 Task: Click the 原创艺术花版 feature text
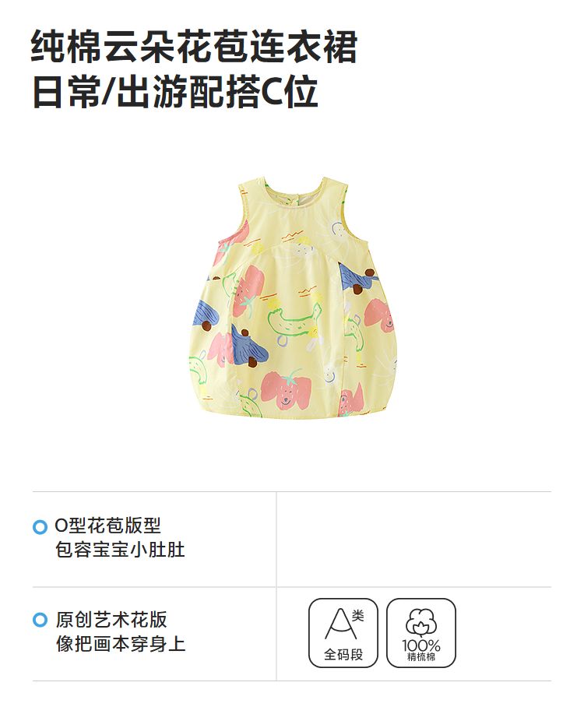[x=111, y=619]
